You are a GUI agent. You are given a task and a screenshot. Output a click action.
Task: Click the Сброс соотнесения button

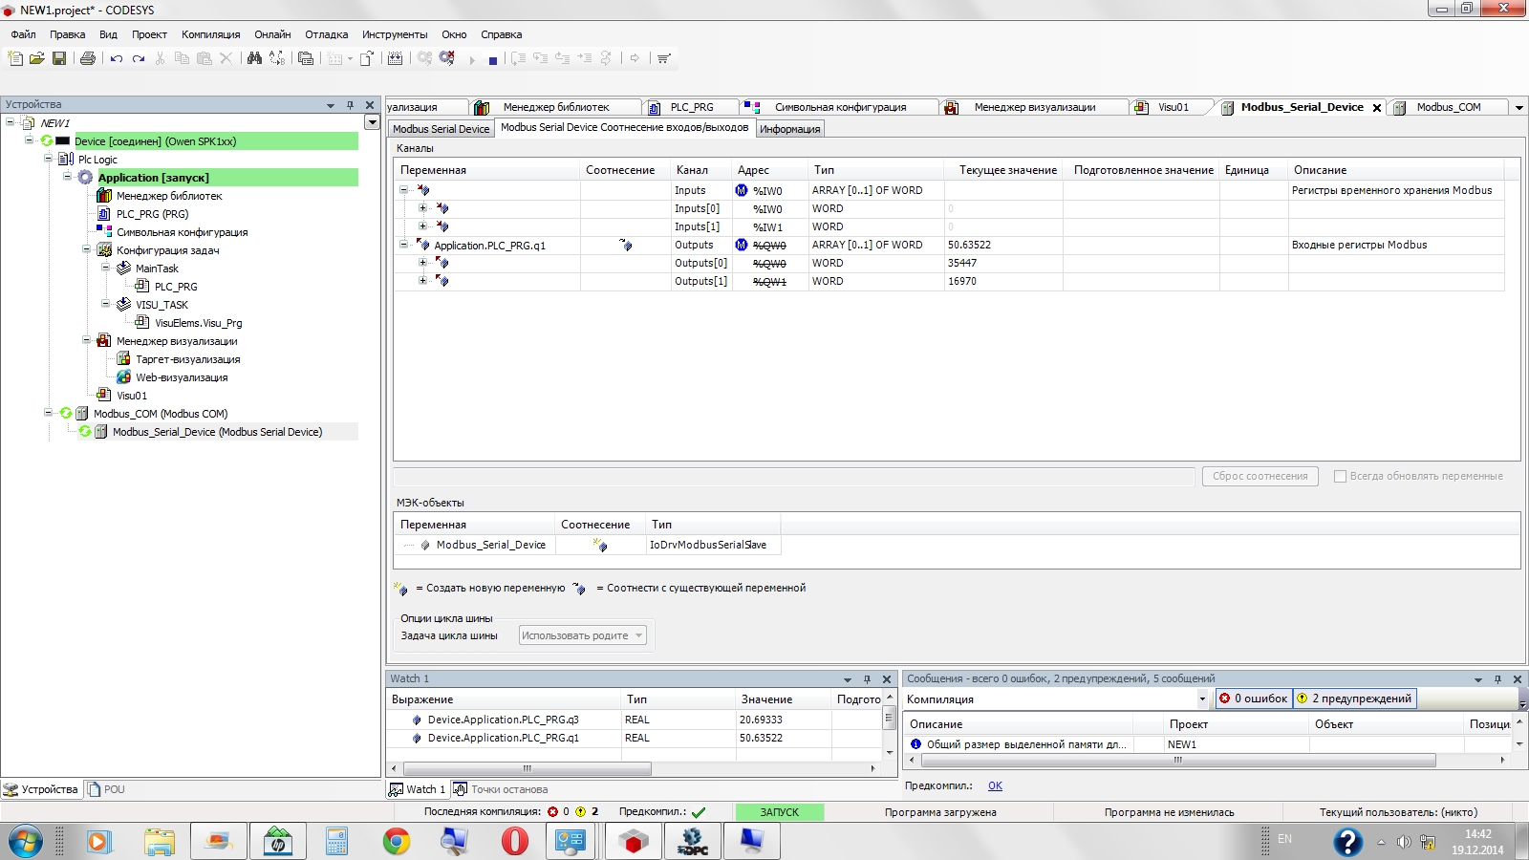point(1260,476)
